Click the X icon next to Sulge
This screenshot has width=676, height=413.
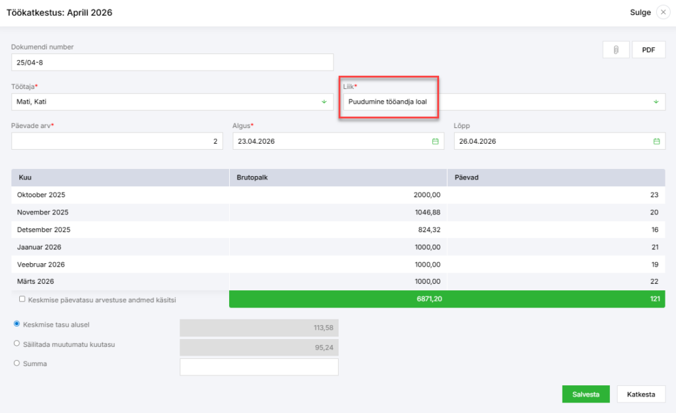663,13
